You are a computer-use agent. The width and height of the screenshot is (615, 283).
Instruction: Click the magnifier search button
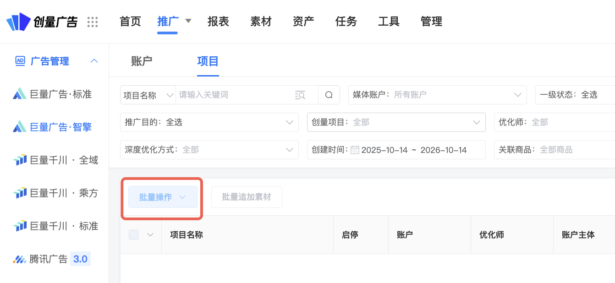(x=329, y=95)
